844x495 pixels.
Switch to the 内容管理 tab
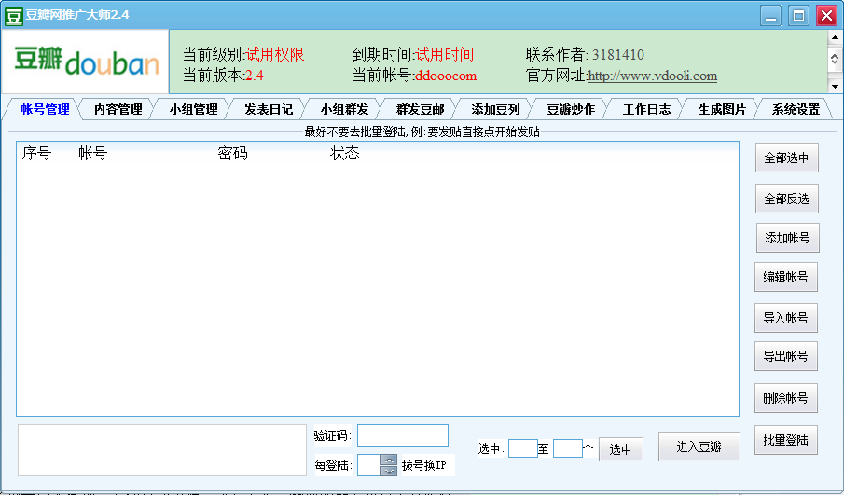(x=118, y=109)
